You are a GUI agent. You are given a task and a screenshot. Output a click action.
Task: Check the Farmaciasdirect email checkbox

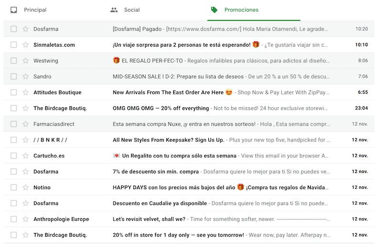14,124
